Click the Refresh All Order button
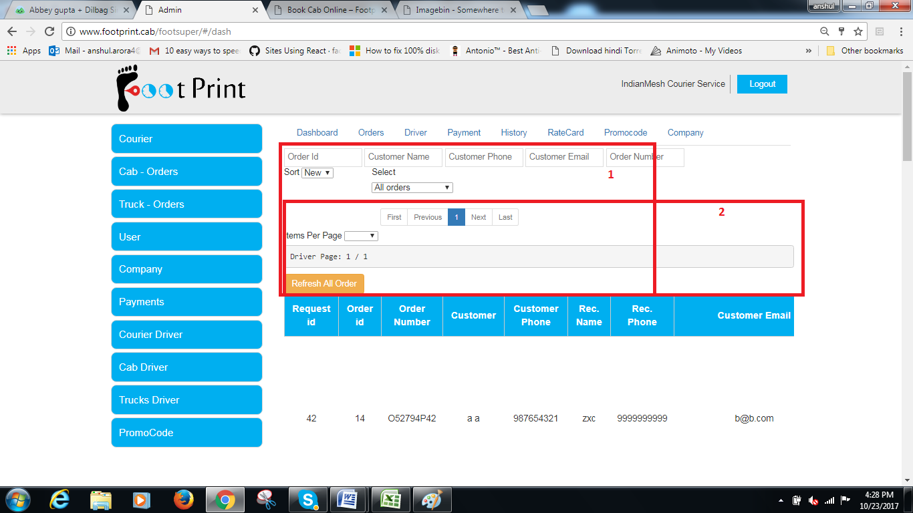The width and height of the screenshot is (913, 513). coord(324,284)
